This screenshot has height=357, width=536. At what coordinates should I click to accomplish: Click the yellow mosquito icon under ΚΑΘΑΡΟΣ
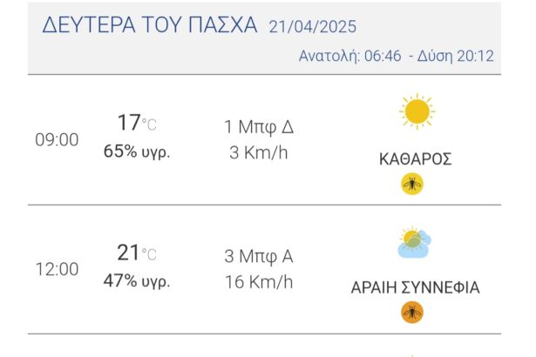pos(411,184)
